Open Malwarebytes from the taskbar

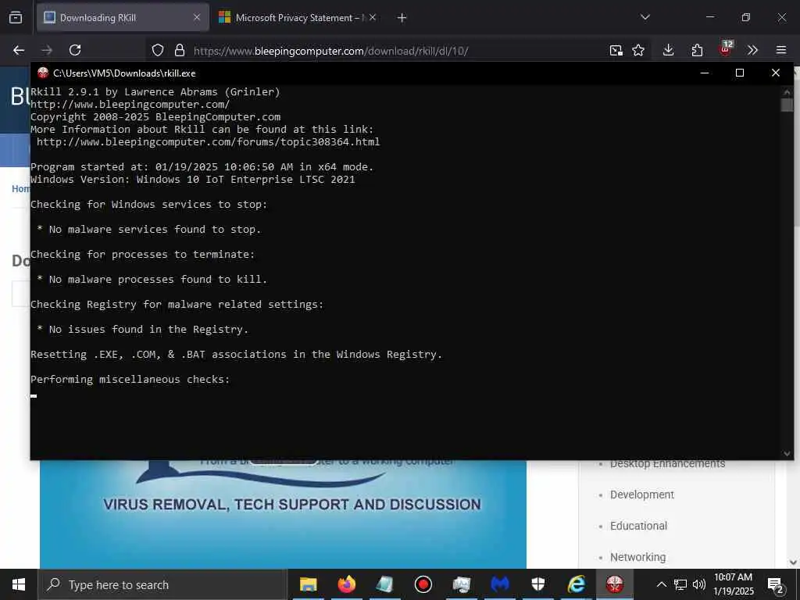(x=500, y=584)
